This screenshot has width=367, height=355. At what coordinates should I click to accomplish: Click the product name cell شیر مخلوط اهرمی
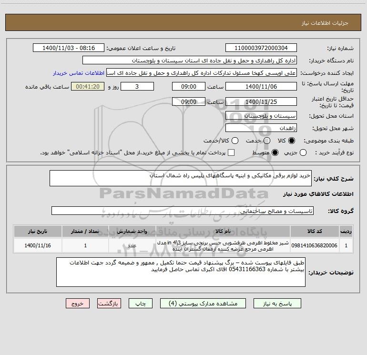click(x=223, y=245)
